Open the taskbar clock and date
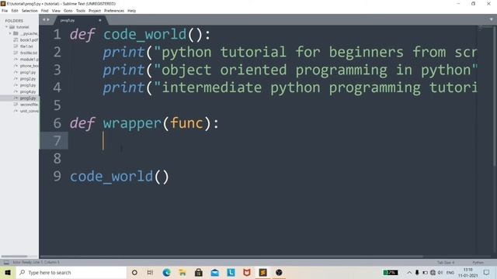Screen dimensions: 497x279 pos(467,272)
